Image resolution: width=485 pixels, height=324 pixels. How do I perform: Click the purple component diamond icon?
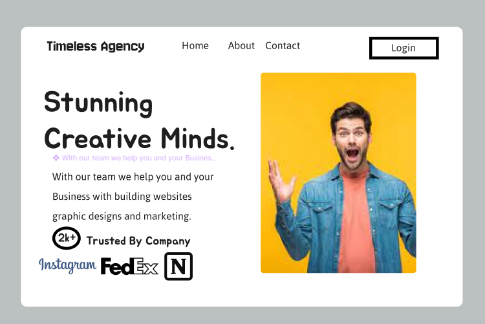click(56, 158)
